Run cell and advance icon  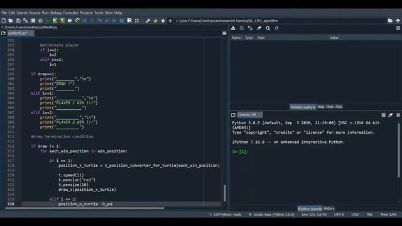(62, 21)
